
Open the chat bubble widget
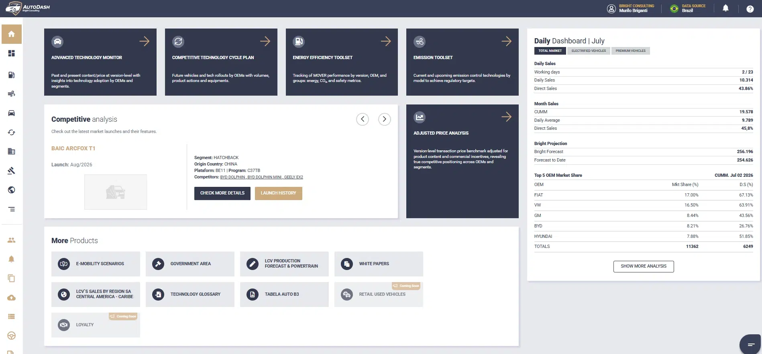pos(750,344)
